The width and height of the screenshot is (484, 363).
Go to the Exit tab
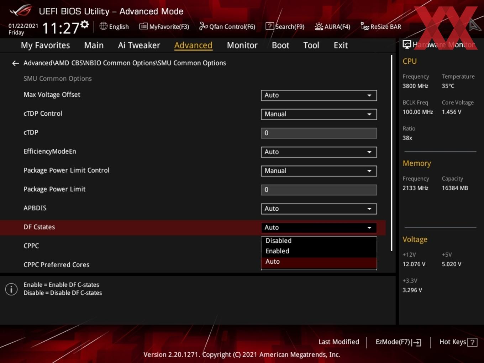(341, 45)
